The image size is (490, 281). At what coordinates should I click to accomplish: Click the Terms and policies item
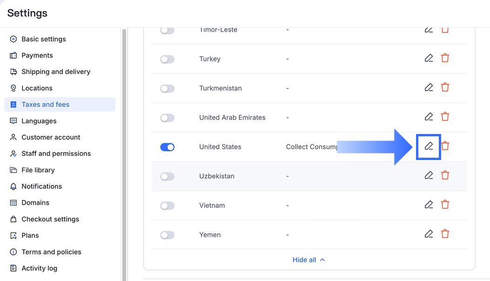(x=51, y=252)
